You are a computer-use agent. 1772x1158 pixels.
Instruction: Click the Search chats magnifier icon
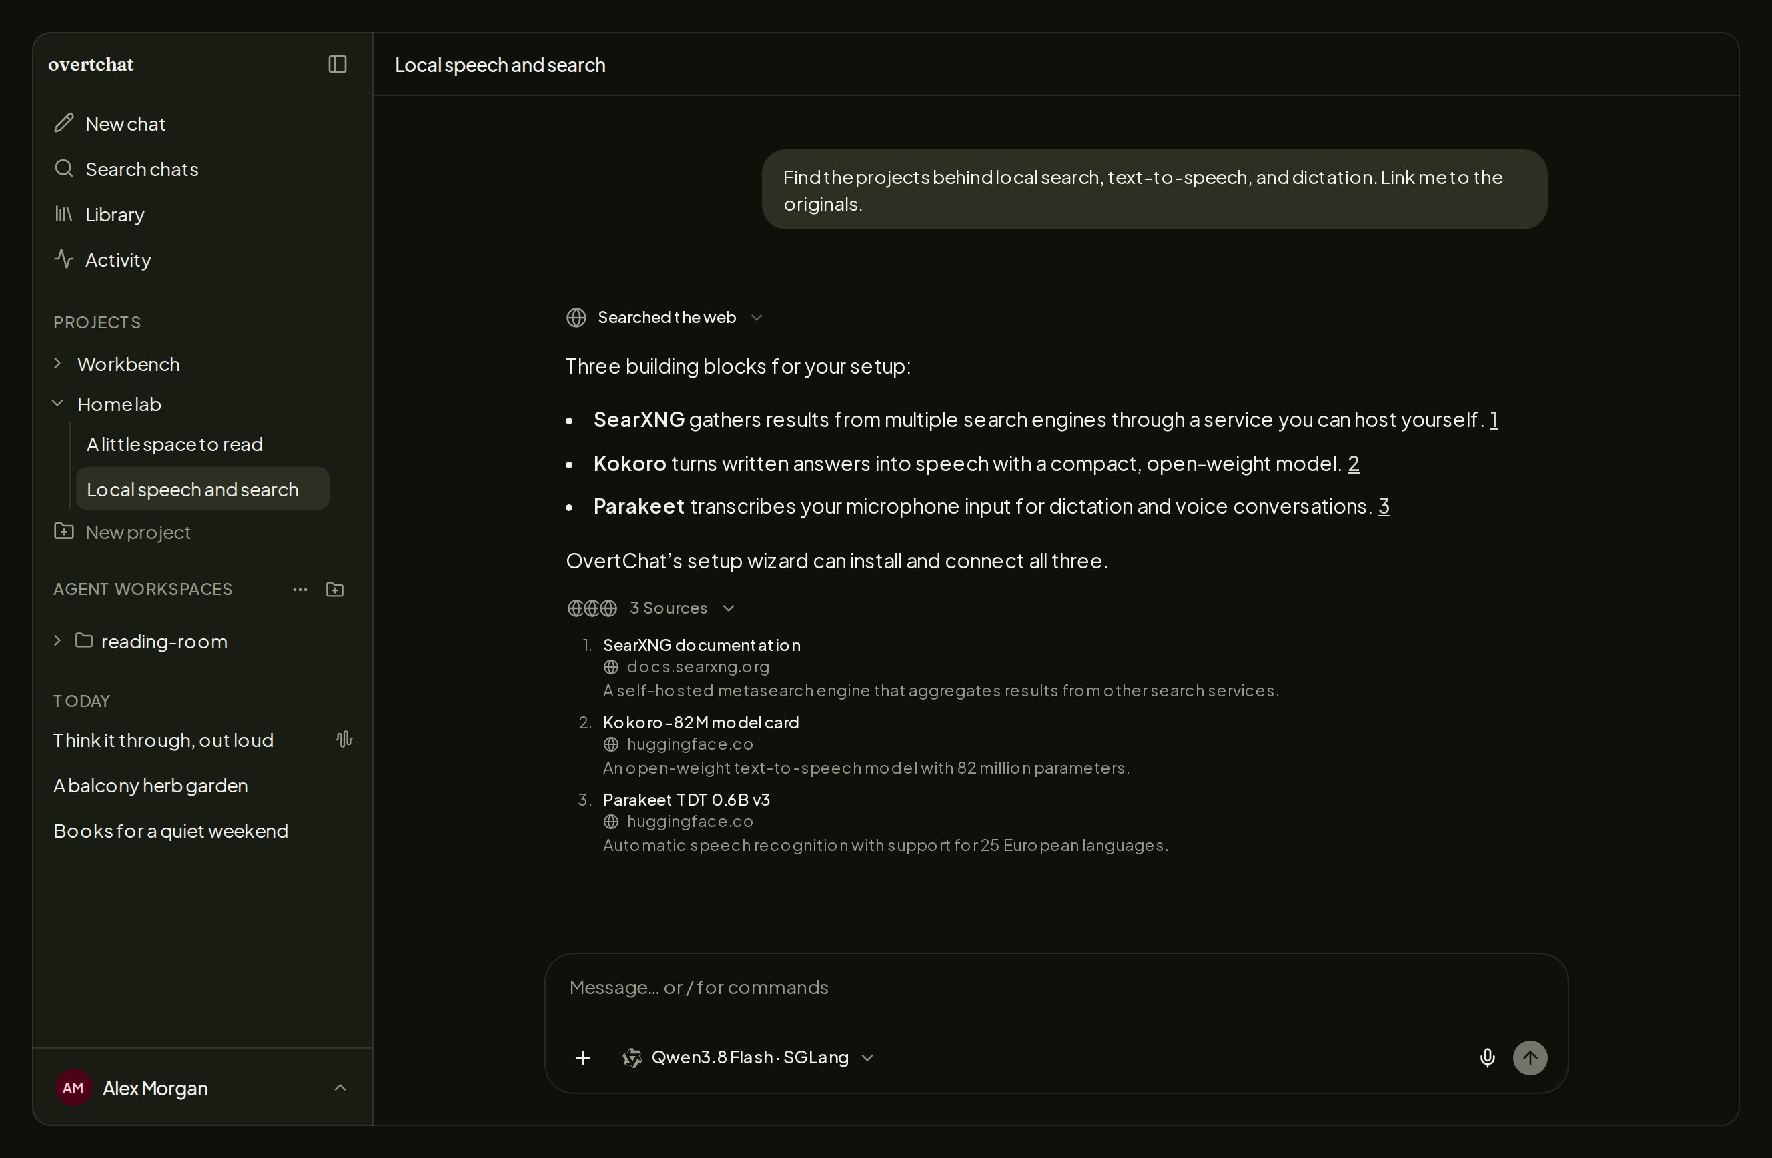pos(64,168)
